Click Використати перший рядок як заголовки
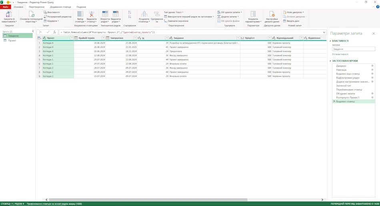Viewport: 380px width, 206px height. pyautogui.click(x=189, y=16)
